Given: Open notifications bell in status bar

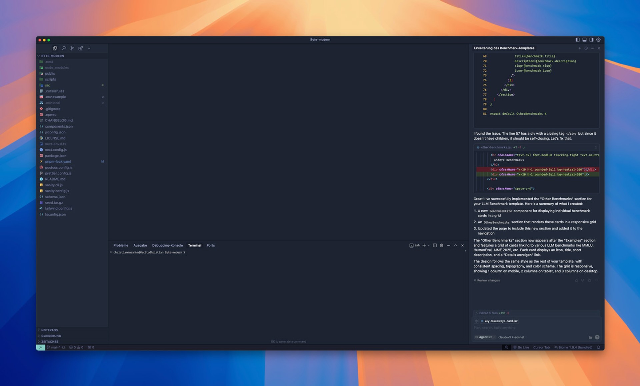Looking at the screenshot, I should 599,347.
